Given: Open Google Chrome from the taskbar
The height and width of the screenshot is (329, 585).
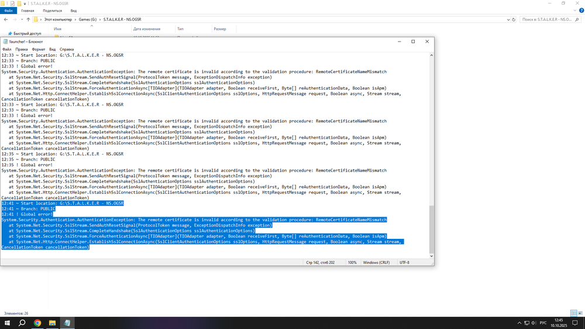Looking at the screenshot, I should tap(37, 323).
